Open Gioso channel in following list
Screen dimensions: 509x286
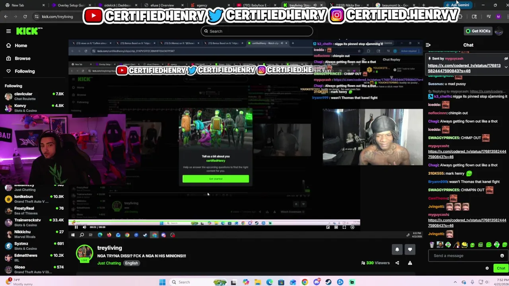34,269
